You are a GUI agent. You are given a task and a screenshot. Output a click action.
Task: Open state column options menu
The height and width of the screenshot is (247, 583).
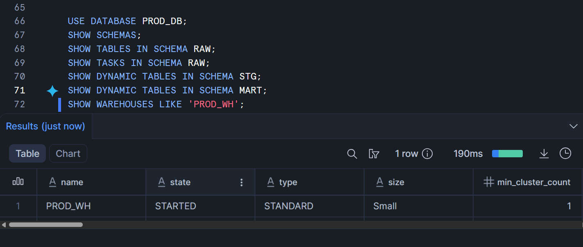coord(242,182)
